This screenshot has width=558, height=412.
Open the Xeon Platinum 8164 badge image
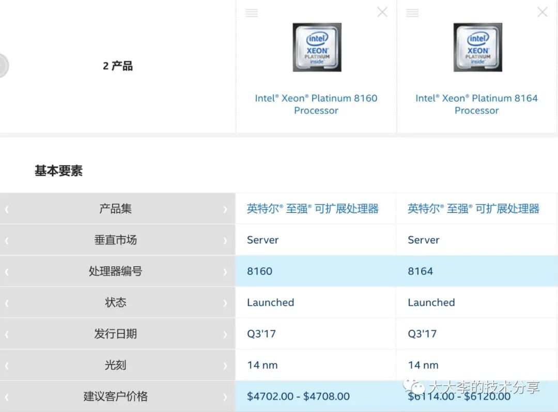477,48
